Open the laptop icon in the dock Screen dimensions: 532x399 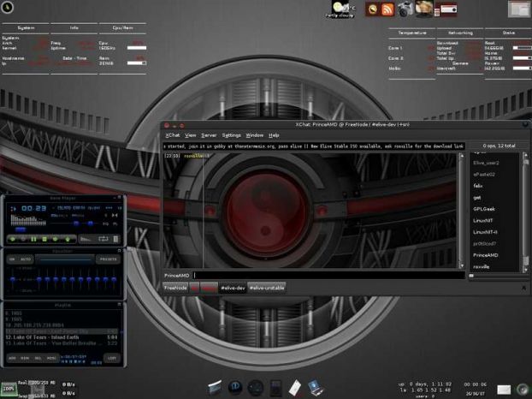[316, 388]
